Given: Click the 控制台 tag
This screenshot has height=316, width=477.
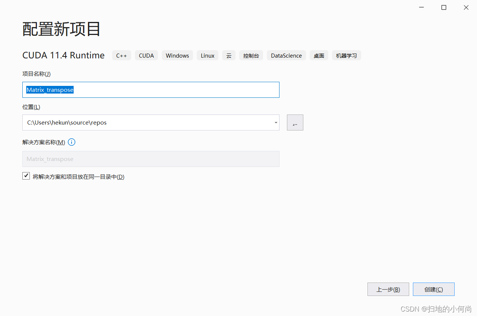Looking at the screenshot, I should point(251,55).
